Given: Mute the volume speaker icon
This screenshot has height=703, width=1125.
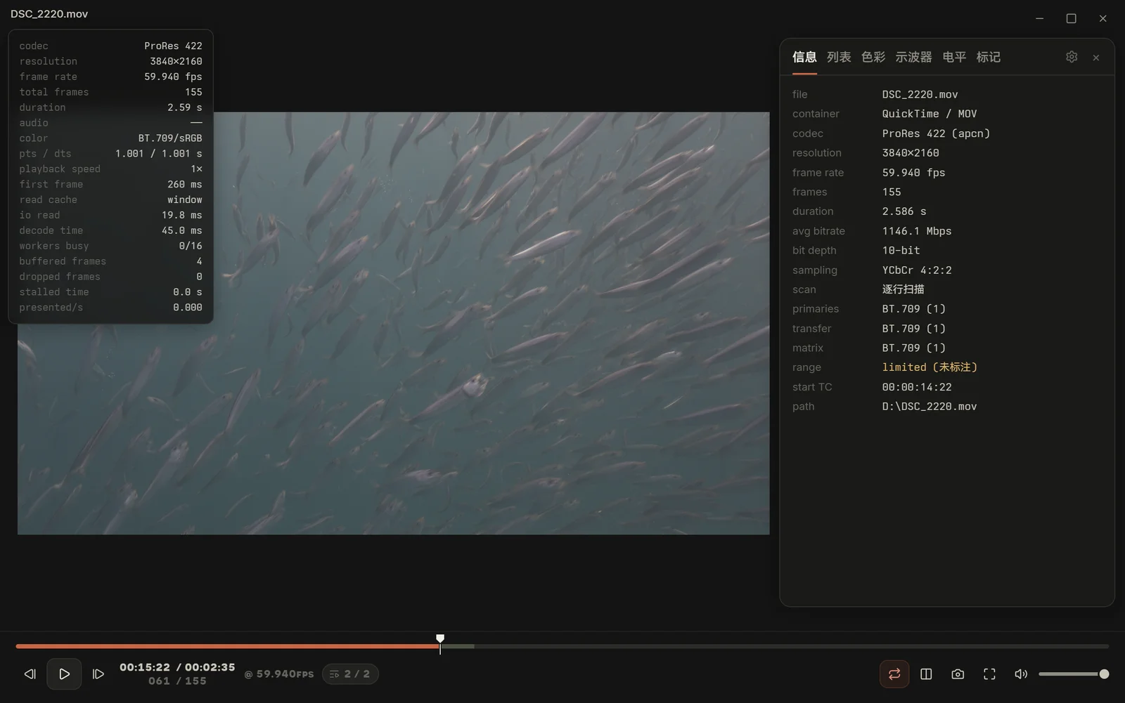Looking at the screenshot, I should (x=1021, y=674).
